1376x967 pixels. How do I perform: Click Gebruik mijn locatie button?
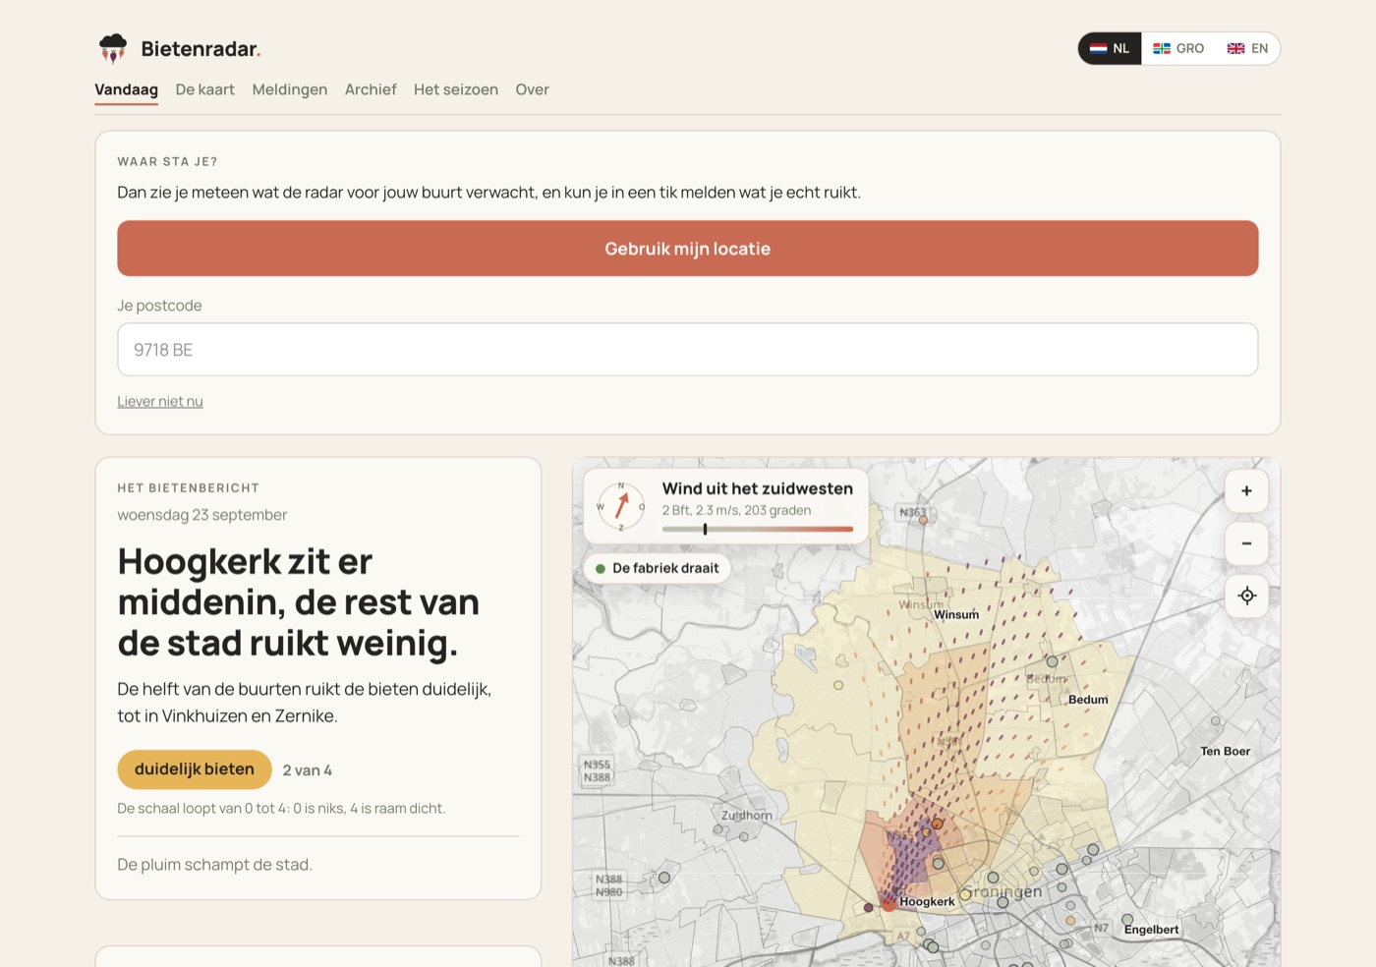(688, 249)
